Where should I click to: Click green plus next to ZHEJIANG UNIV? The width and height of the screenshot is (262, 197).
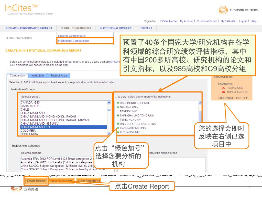(118, 132)
